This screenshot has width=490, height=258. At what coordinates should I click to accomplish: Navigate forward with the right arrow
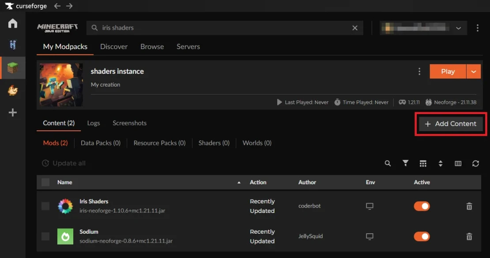pyautogui.click(x=69, y=6)
